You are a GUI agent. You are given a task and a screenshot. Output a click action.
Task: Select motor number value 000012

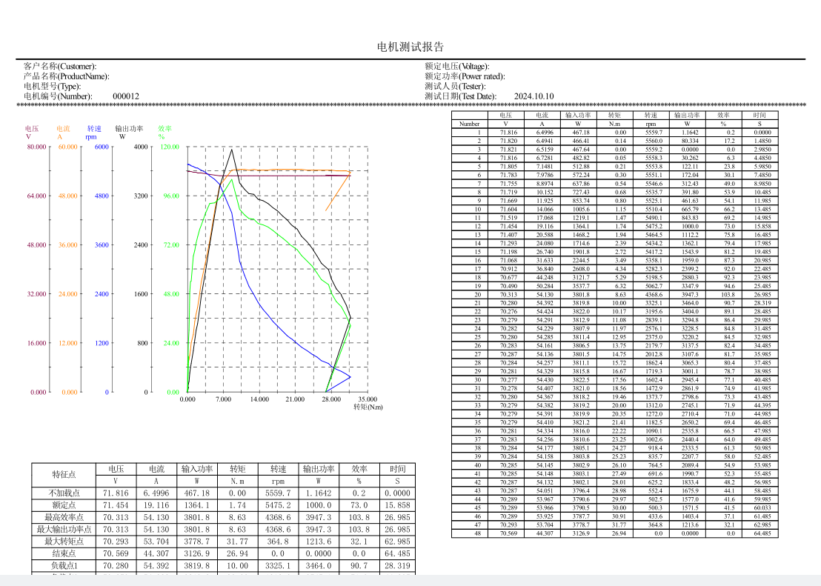pos(126,96)
